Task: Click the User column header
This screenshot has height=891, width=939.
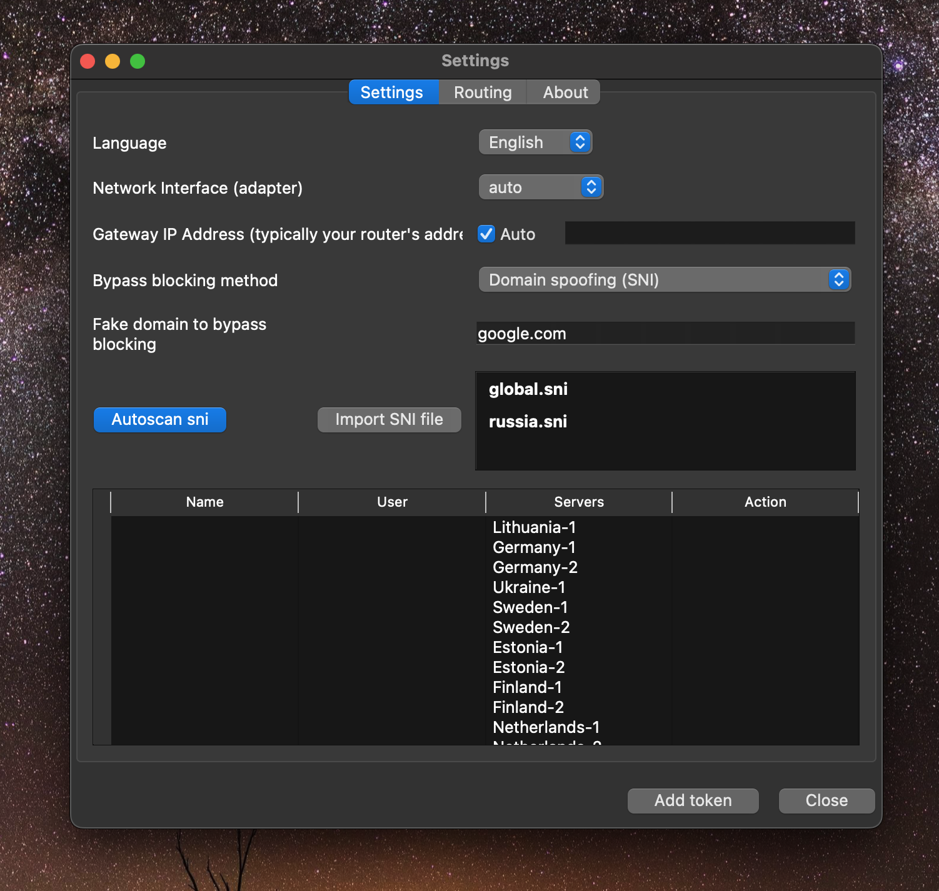Action: [392, 502]
